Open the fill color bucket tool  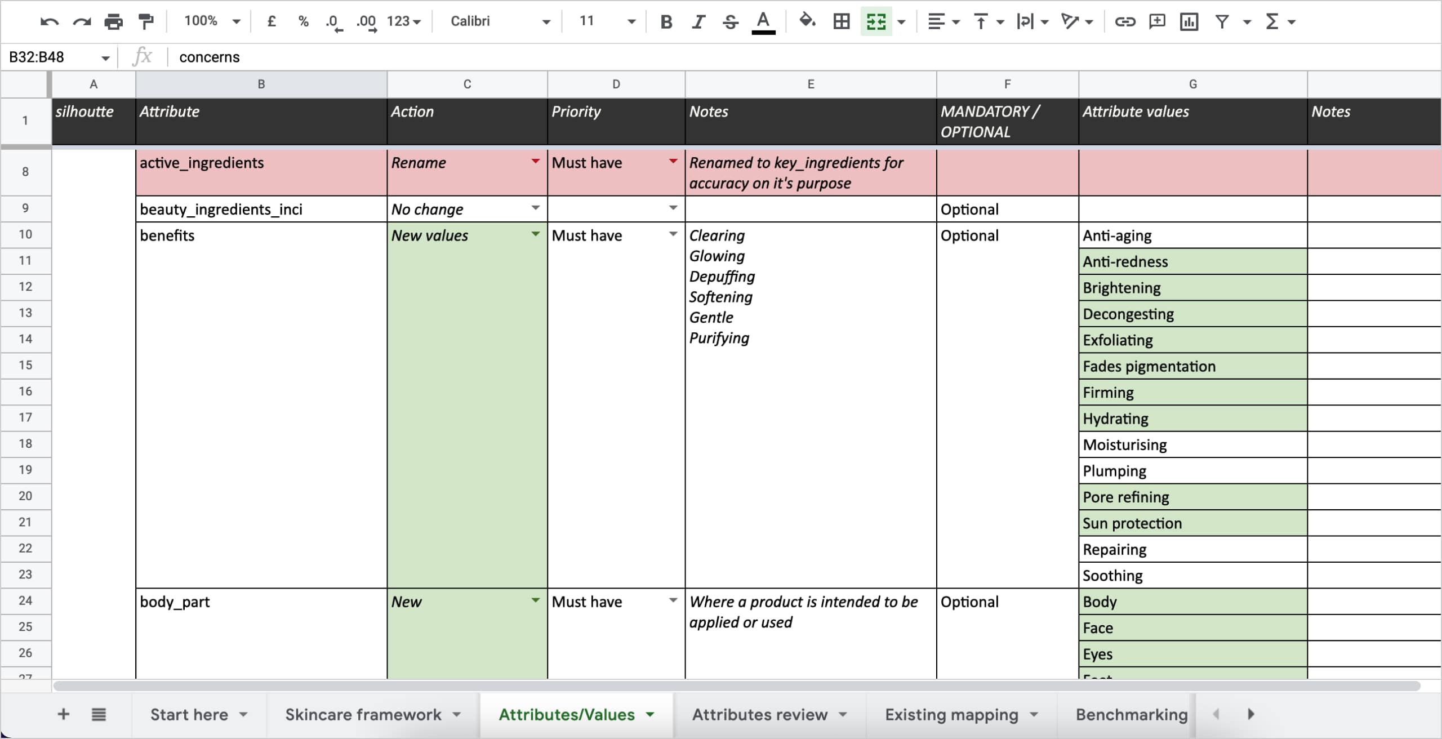click(x=807, y=21)
